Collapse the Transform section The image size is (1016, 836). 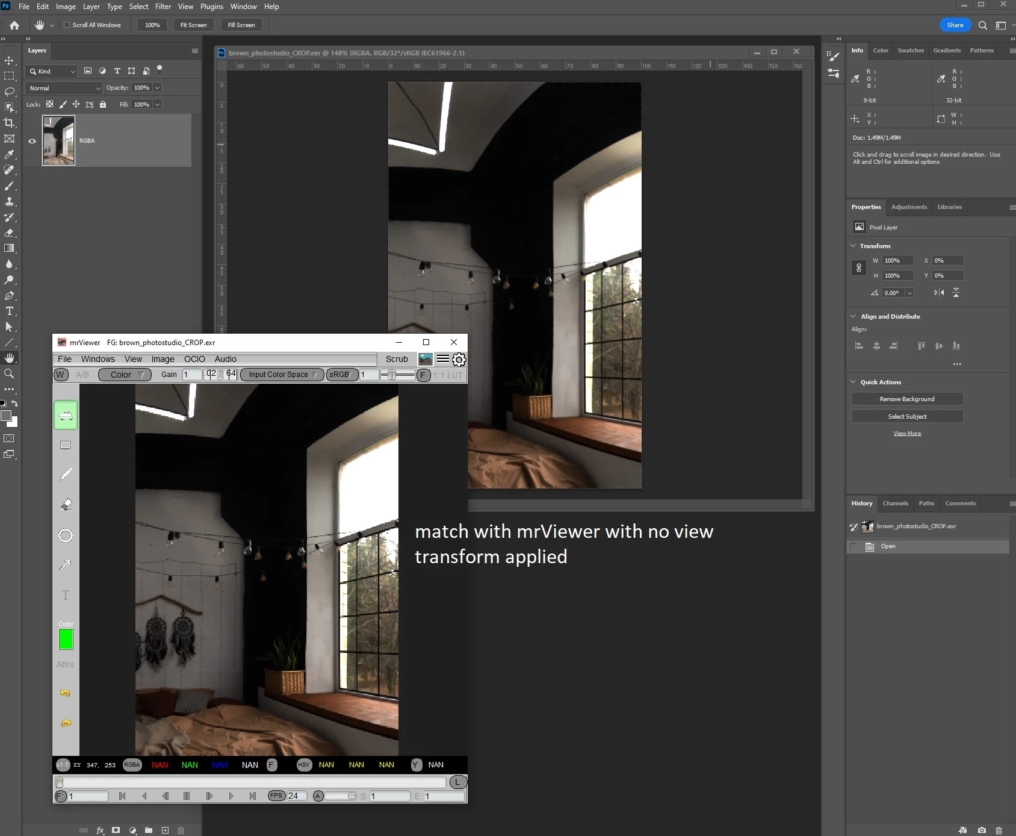click(x=853, y=246)
